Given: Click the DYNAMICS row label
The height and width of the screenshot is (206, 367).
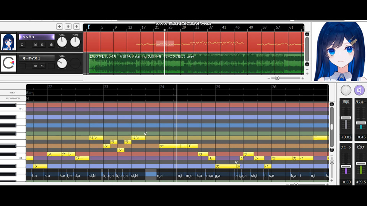Looking at the screenshot, I should [13, 98].
